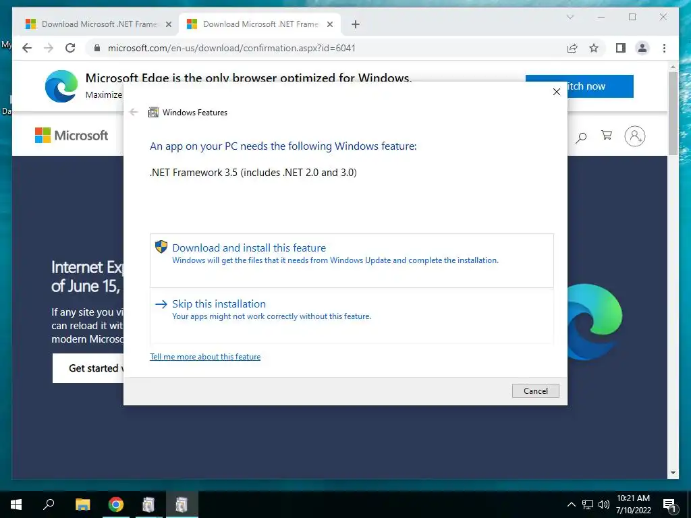Choose Skip this installation option

352,316
